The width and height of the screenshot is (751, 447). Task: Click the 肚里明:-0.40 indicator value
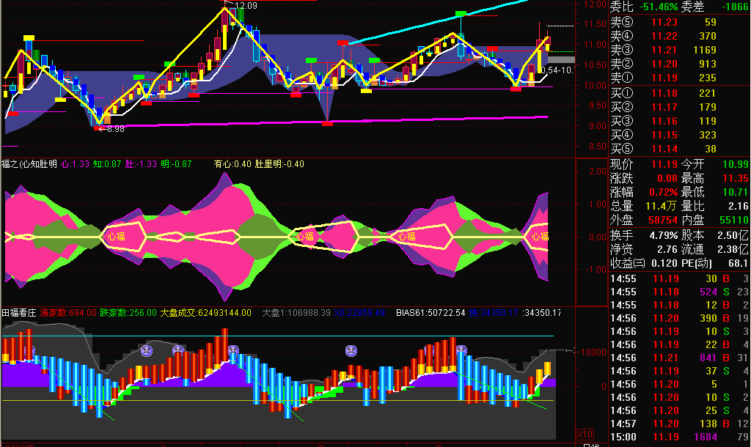279,164
